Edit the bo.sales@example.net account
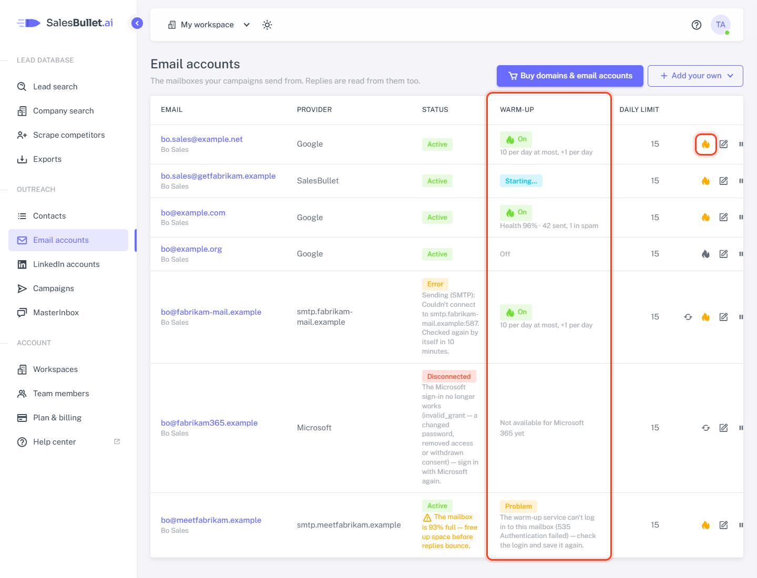The height and width of the screenshot is (578, 757). tap(724, 144)
